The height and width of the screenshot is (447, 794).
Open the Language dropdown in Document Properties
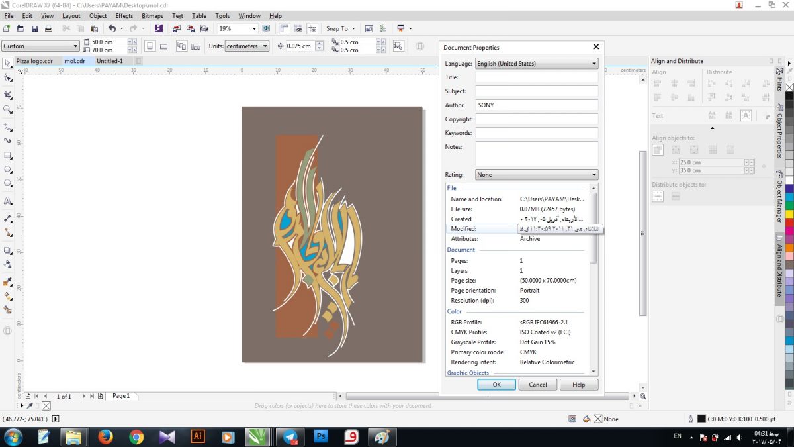click(x=537, y=64)
